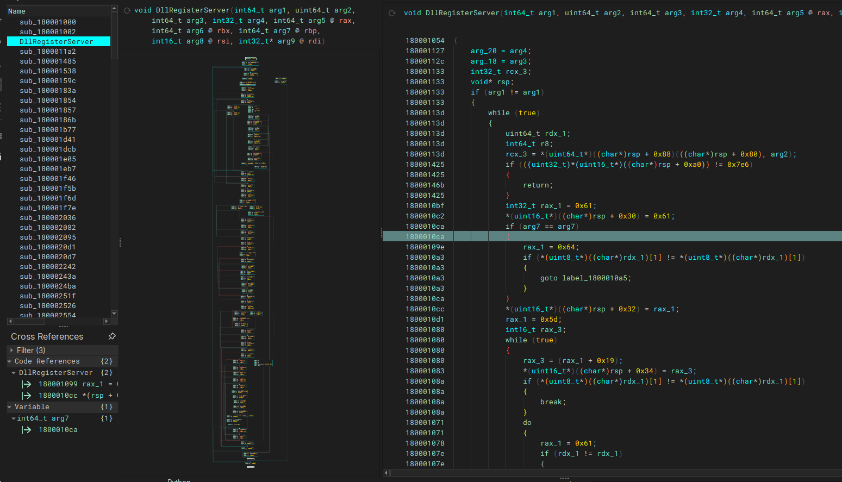
Task: Select sub_180001e05 in the function list
Action: (x=59, y=159)
